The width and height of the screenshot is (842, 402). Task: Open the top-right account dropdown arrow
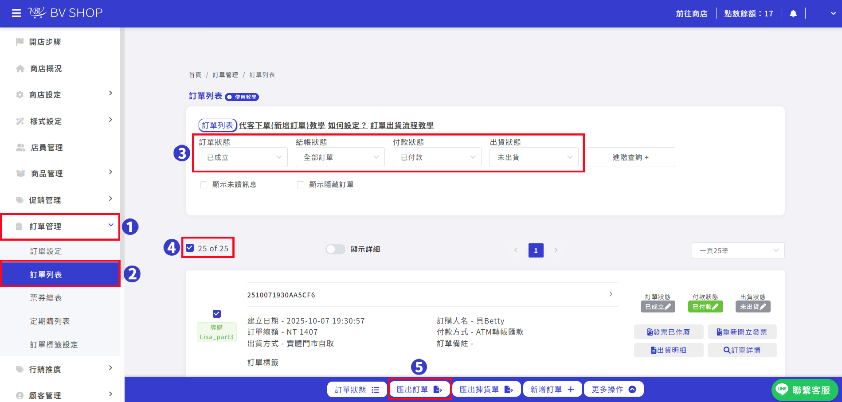pos(833,14)
